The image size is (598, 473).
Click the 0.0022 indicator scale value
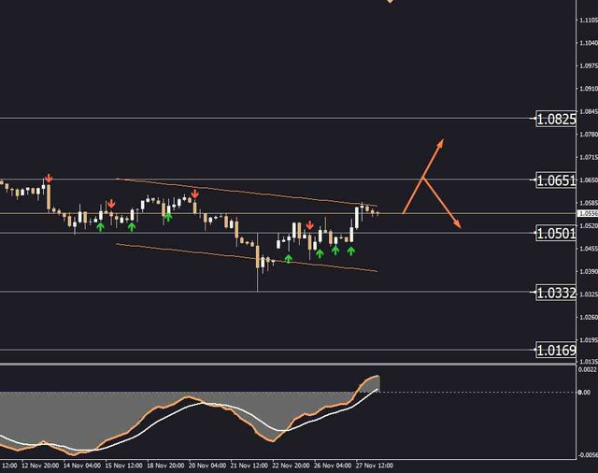pyautogui.click(x=588, y=369)
